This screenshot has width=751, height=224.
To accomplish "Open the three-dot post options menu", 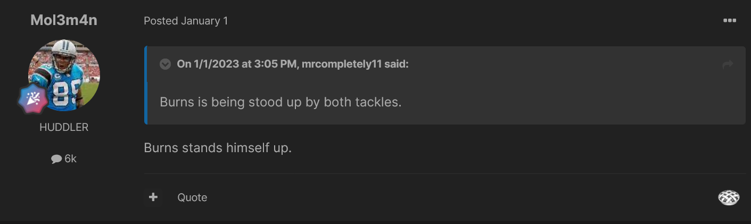I will click(729, 21).
